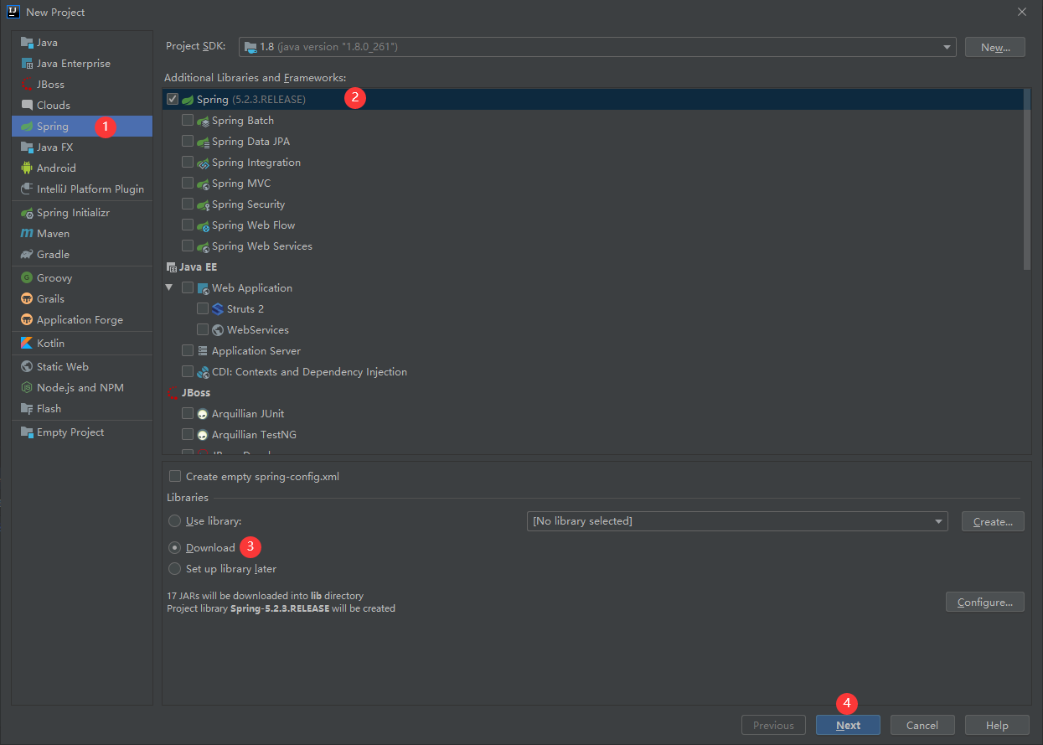Screen dimensions: 1043x745
Task: Click the orange Grails icon
Action: pos(27,298)
